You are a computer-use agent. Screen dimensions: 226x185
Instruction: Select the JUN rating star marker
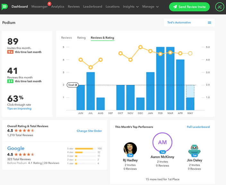pyautogui.click(x=81, y=60)
